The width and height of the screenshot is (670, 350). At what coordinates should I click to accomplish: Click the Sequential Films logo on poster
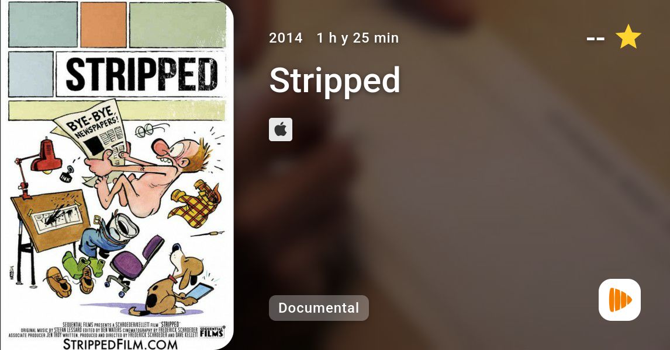pos(212,332)
